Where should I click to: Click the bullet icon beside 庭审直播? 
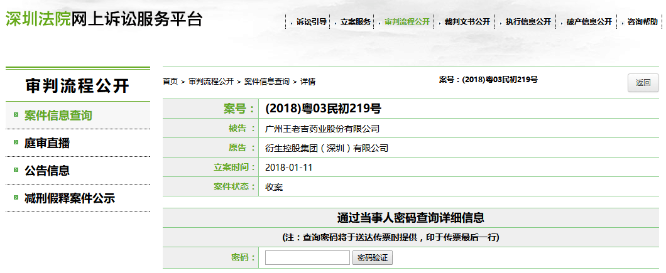[16, 143]
